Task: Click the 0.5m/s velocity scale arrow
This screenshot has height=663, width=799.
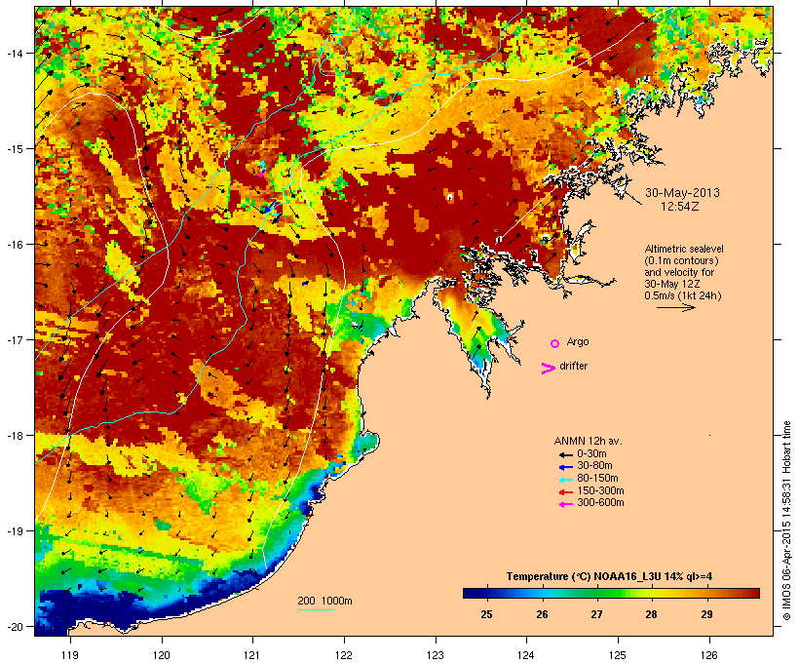Action: pos(675,307)
